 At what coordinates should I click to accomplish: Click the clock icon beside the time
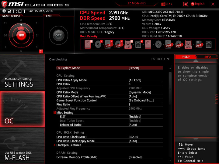[4, 11]
